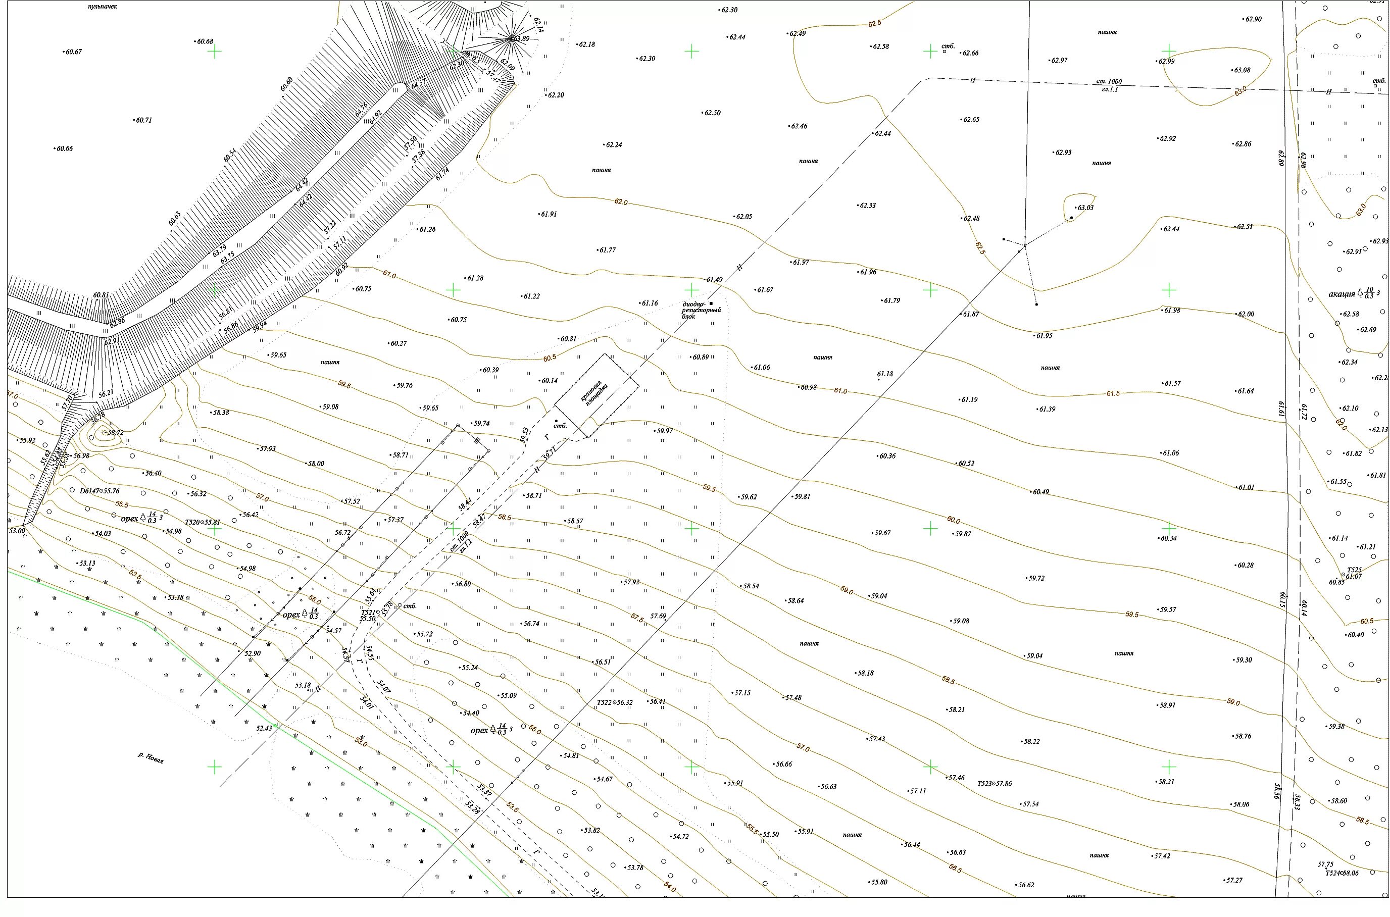Select survey point T523 57.86
The width and height of the screenshot is (1390, 917).
coord(995,783)
